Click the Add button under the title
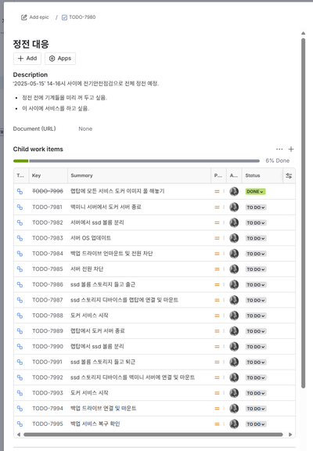The width and height of the screenshot is (313, 451). tap(27, 59)
